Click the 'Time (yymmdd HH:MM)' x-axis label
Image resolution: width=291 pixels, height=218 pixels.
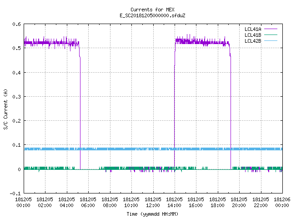[152, 214]
